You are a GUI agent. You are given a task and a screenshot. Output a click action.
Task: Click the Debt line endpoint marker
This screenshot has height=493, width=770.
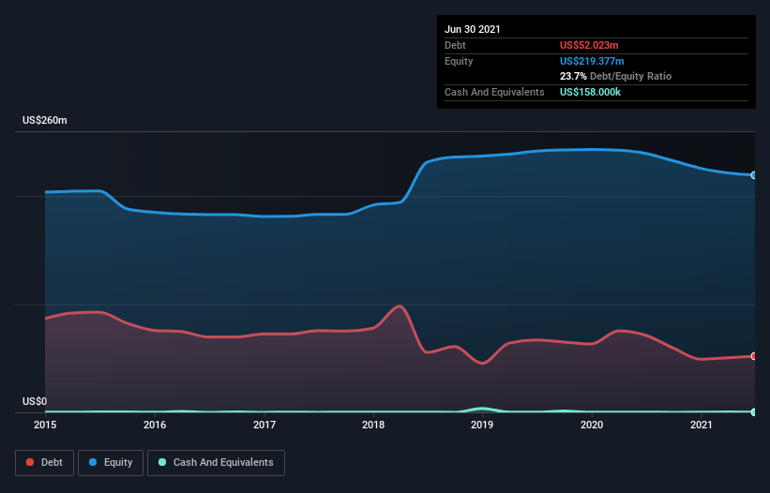[754, 356]
